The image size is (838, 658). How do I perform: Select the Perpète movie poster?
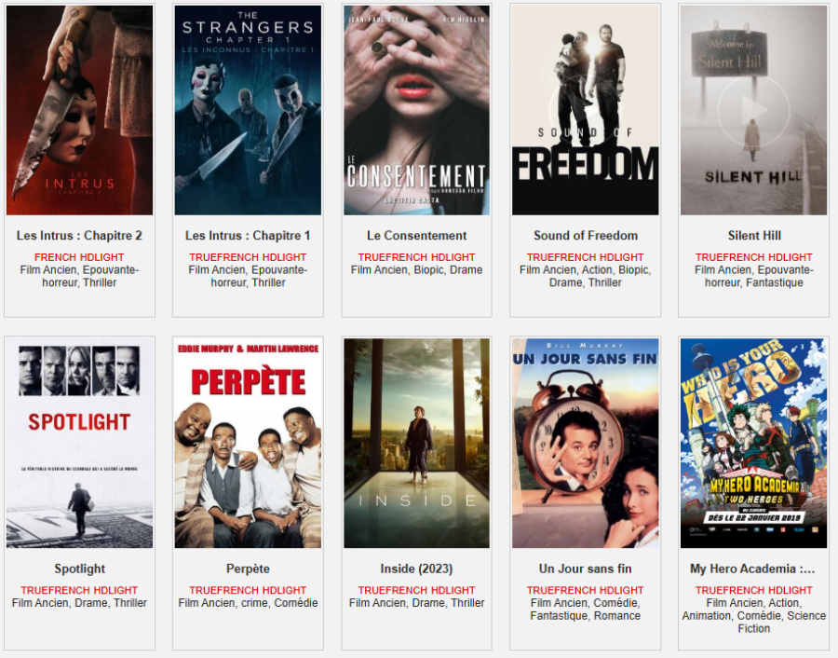(x=248, y=443)
